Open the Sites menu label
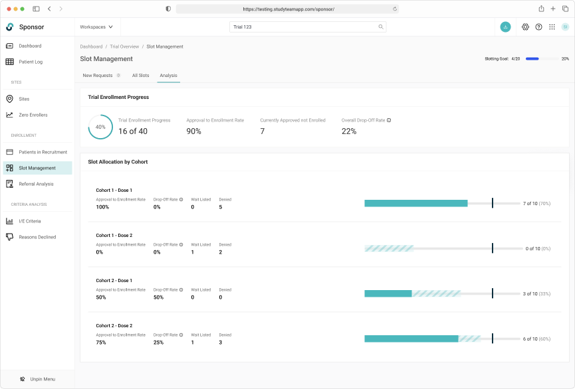Viewport: 575px width, 389px height. click(x=24, y=99)
